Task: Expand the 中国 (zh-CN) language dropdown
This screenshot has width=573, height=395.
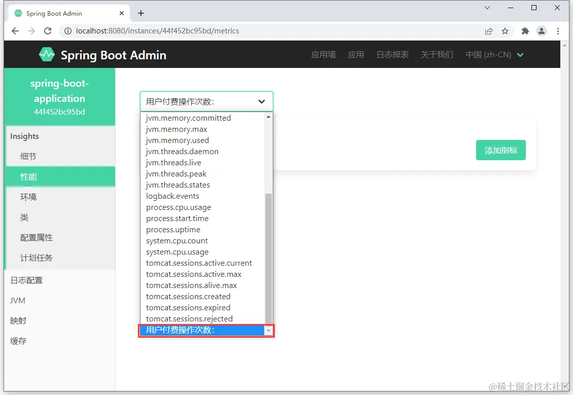Action: [494, 55]
